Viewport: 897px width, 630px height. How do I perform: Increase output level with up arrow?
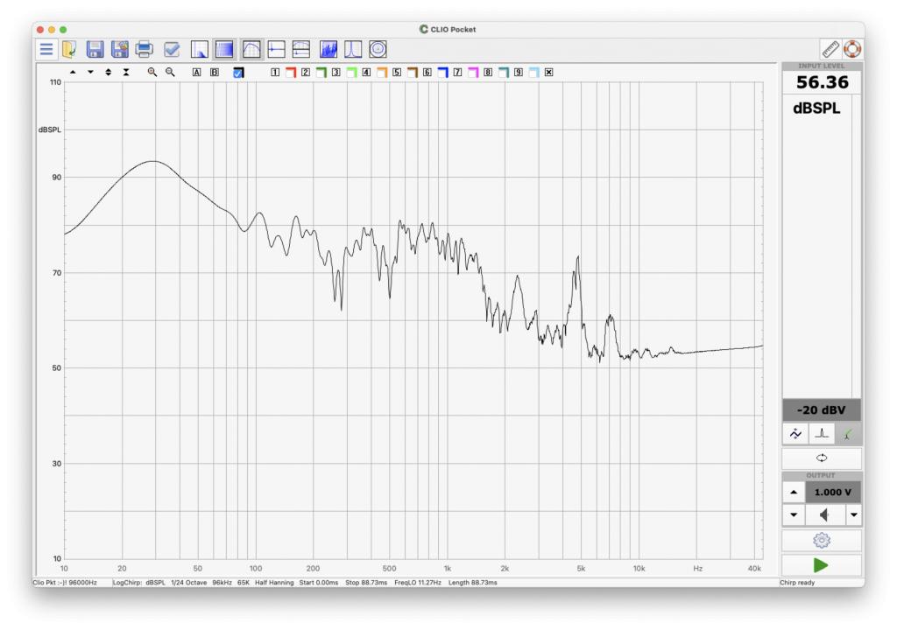tap(794, 493)
